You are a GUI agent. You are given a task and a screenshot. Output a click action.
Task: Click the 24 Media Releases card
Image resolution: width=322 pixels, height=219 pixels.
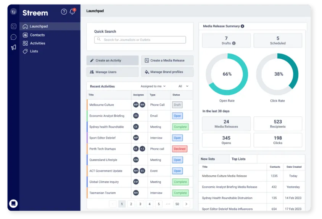(226, 124)
